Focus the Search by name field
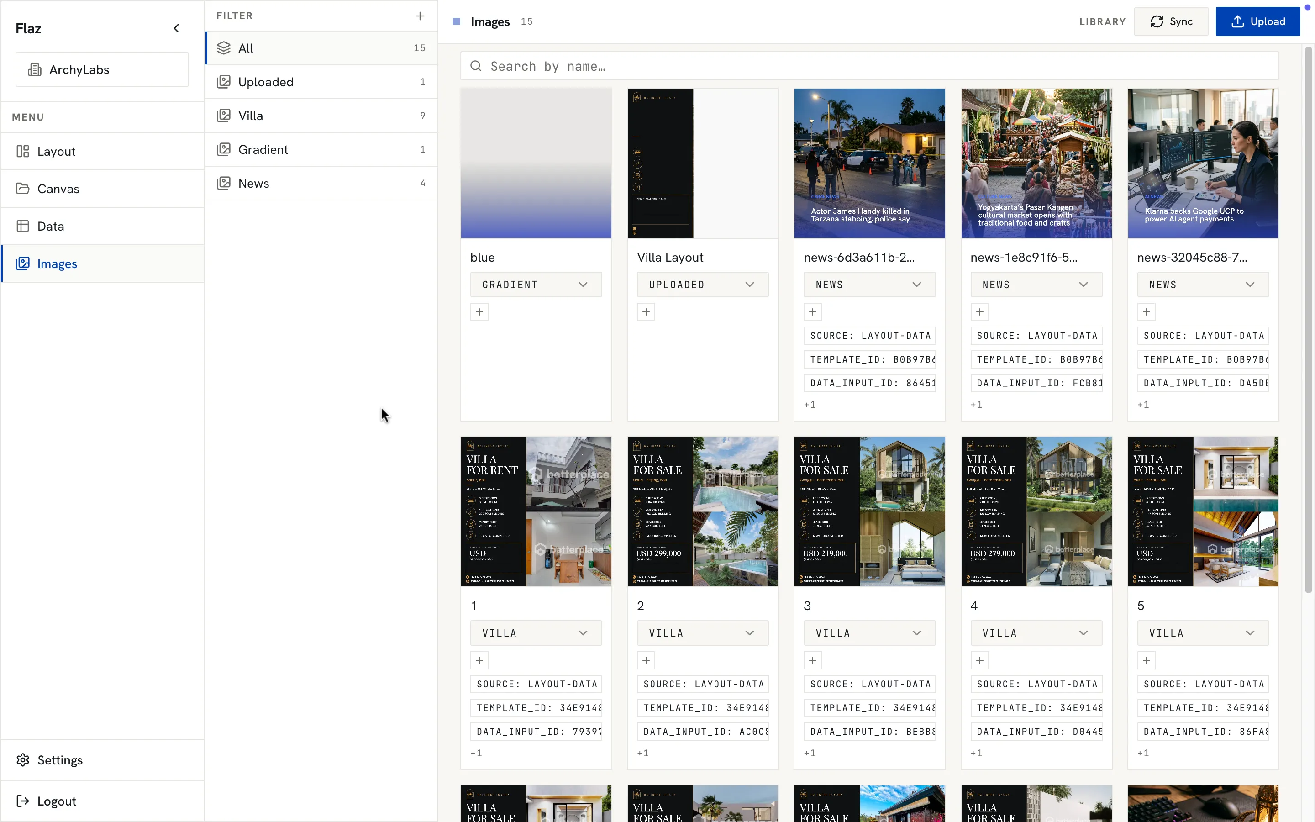 869,66
